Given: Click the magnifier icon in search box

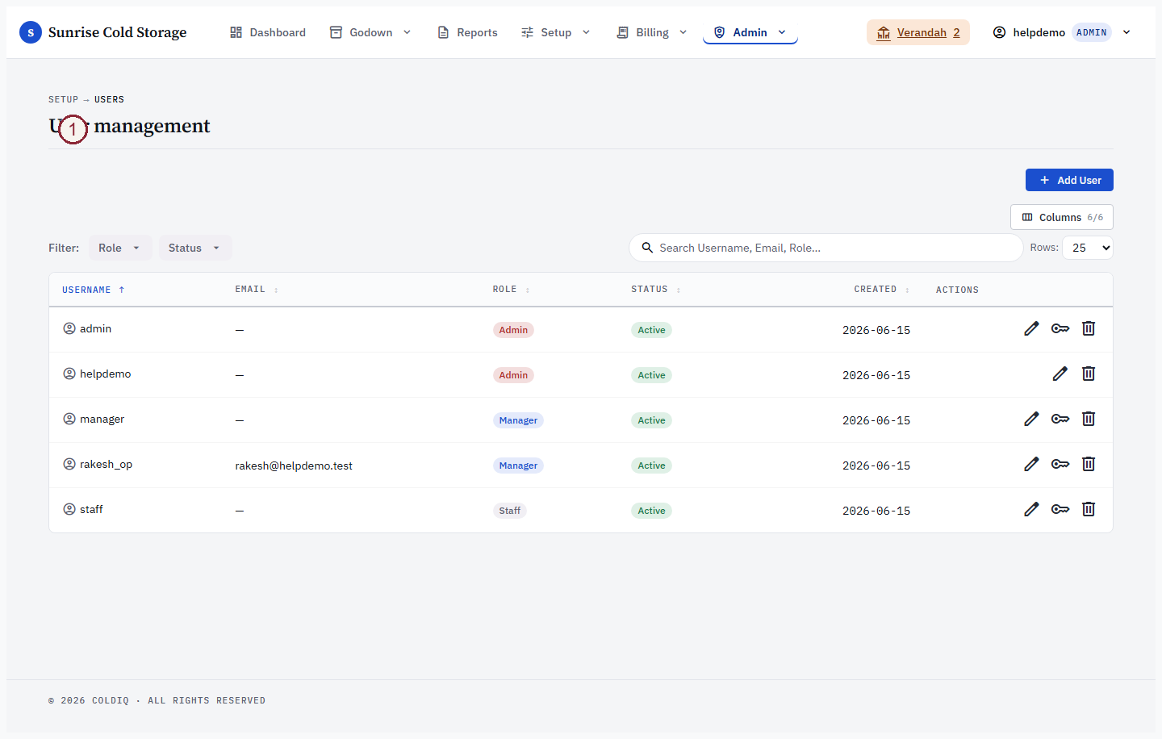Looking at the screenshot, I should [x=647, y=248].
